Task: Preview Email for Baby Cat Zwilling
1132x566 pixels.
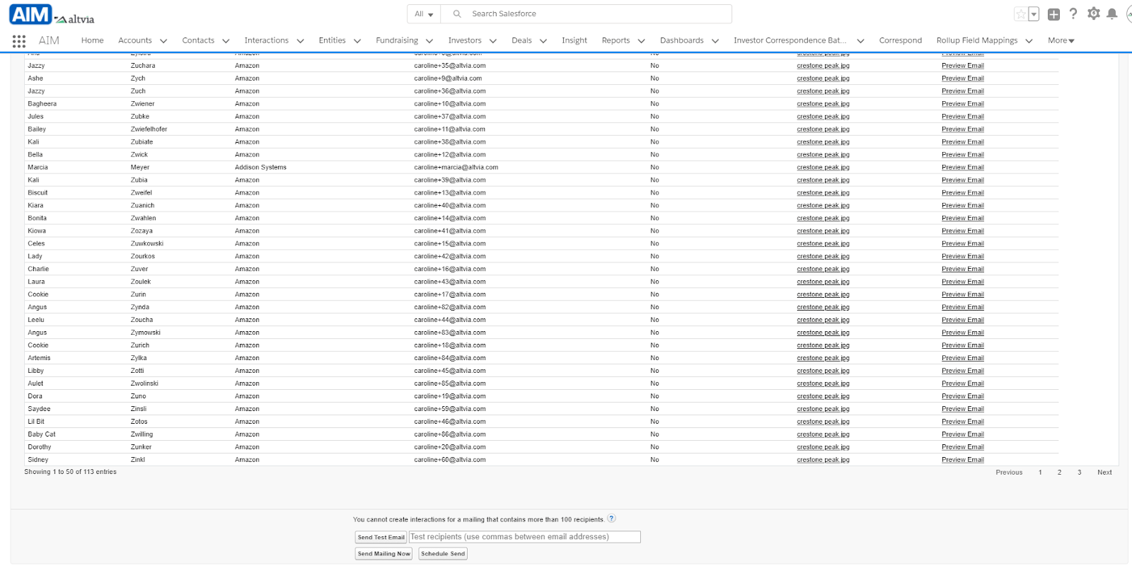Action: click(963, 434)
